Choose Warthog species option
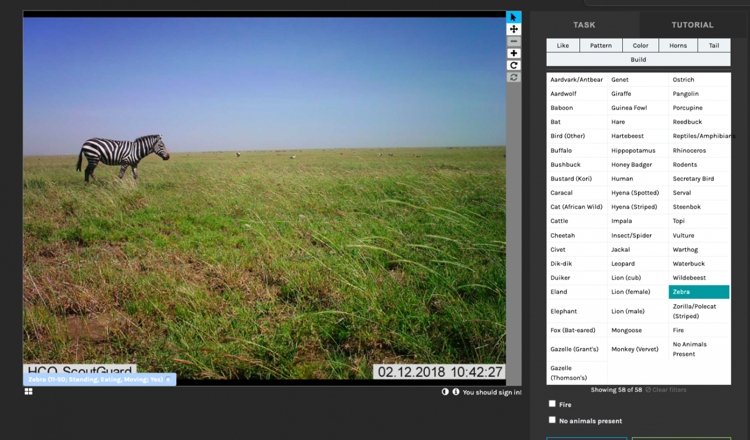The width and height of the screenshot is (750, 440). (x=699, y=250)
